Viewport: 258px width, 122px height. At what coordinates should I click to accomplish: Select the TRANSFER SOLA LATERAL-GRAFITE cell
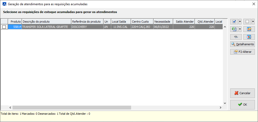pyautogui.click(x=46, y=27)
